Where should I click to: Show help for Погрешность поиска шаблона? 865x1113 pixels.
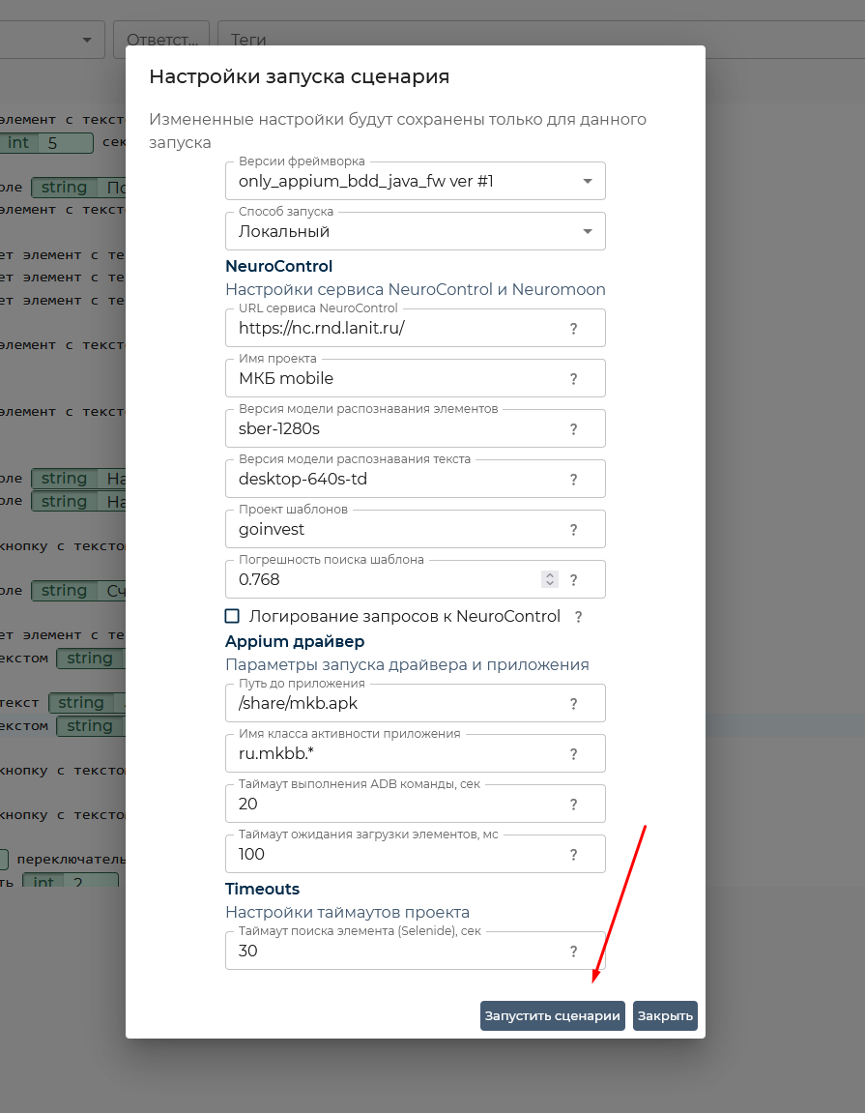pos(573,580)
